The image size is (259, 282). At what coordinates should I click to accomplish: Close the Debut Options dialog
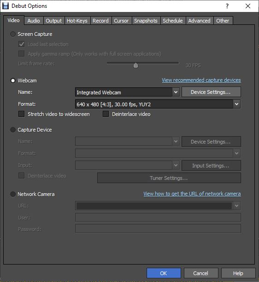(x=248, y=6)
